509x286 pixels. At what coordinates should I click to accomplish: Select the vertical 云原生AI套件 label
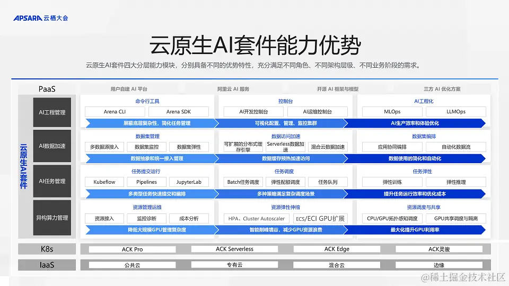coord(24,166)
